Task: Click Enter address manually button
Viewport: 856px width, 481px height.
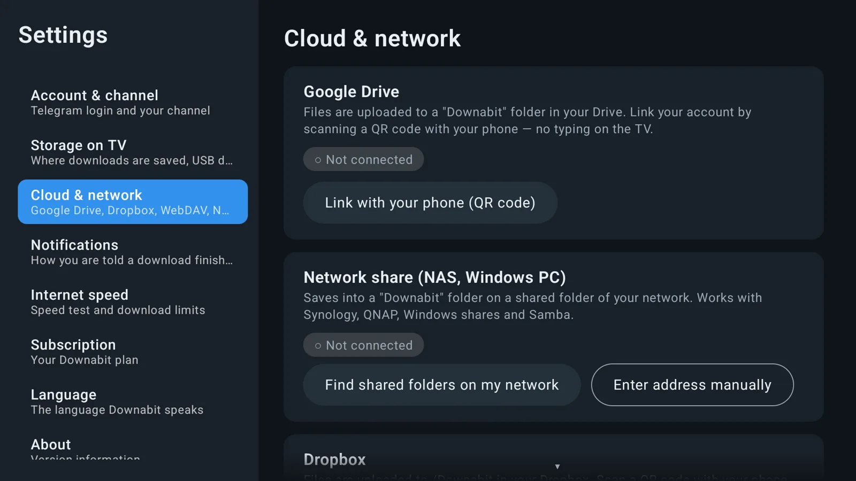Action: (692, 385)
